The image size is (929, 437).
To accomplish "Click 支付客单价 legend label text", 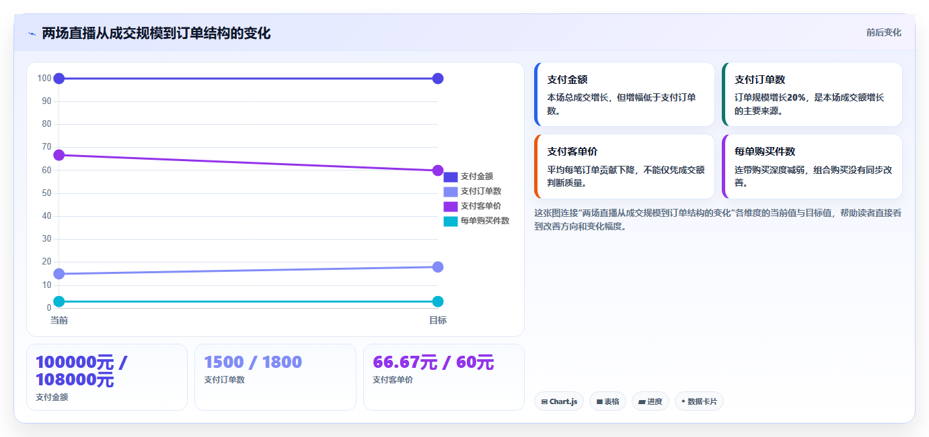I will [481, 206].
